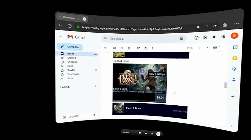251x140 pixels.
Task: Open Google Calendar side panel
Action: tap(235, 47)
